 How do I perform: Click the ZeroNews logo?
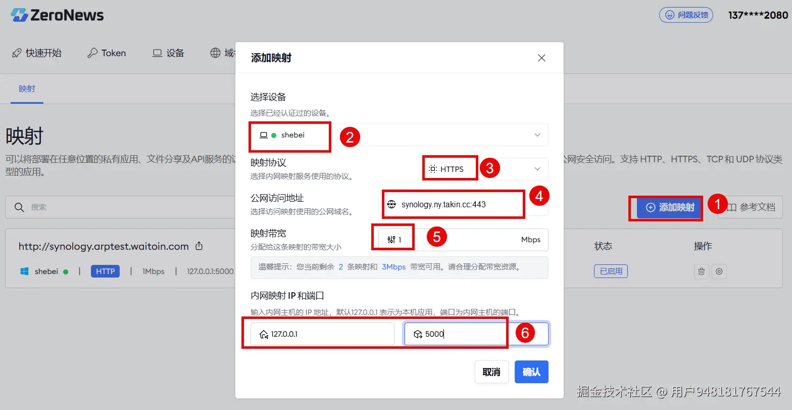57,15
